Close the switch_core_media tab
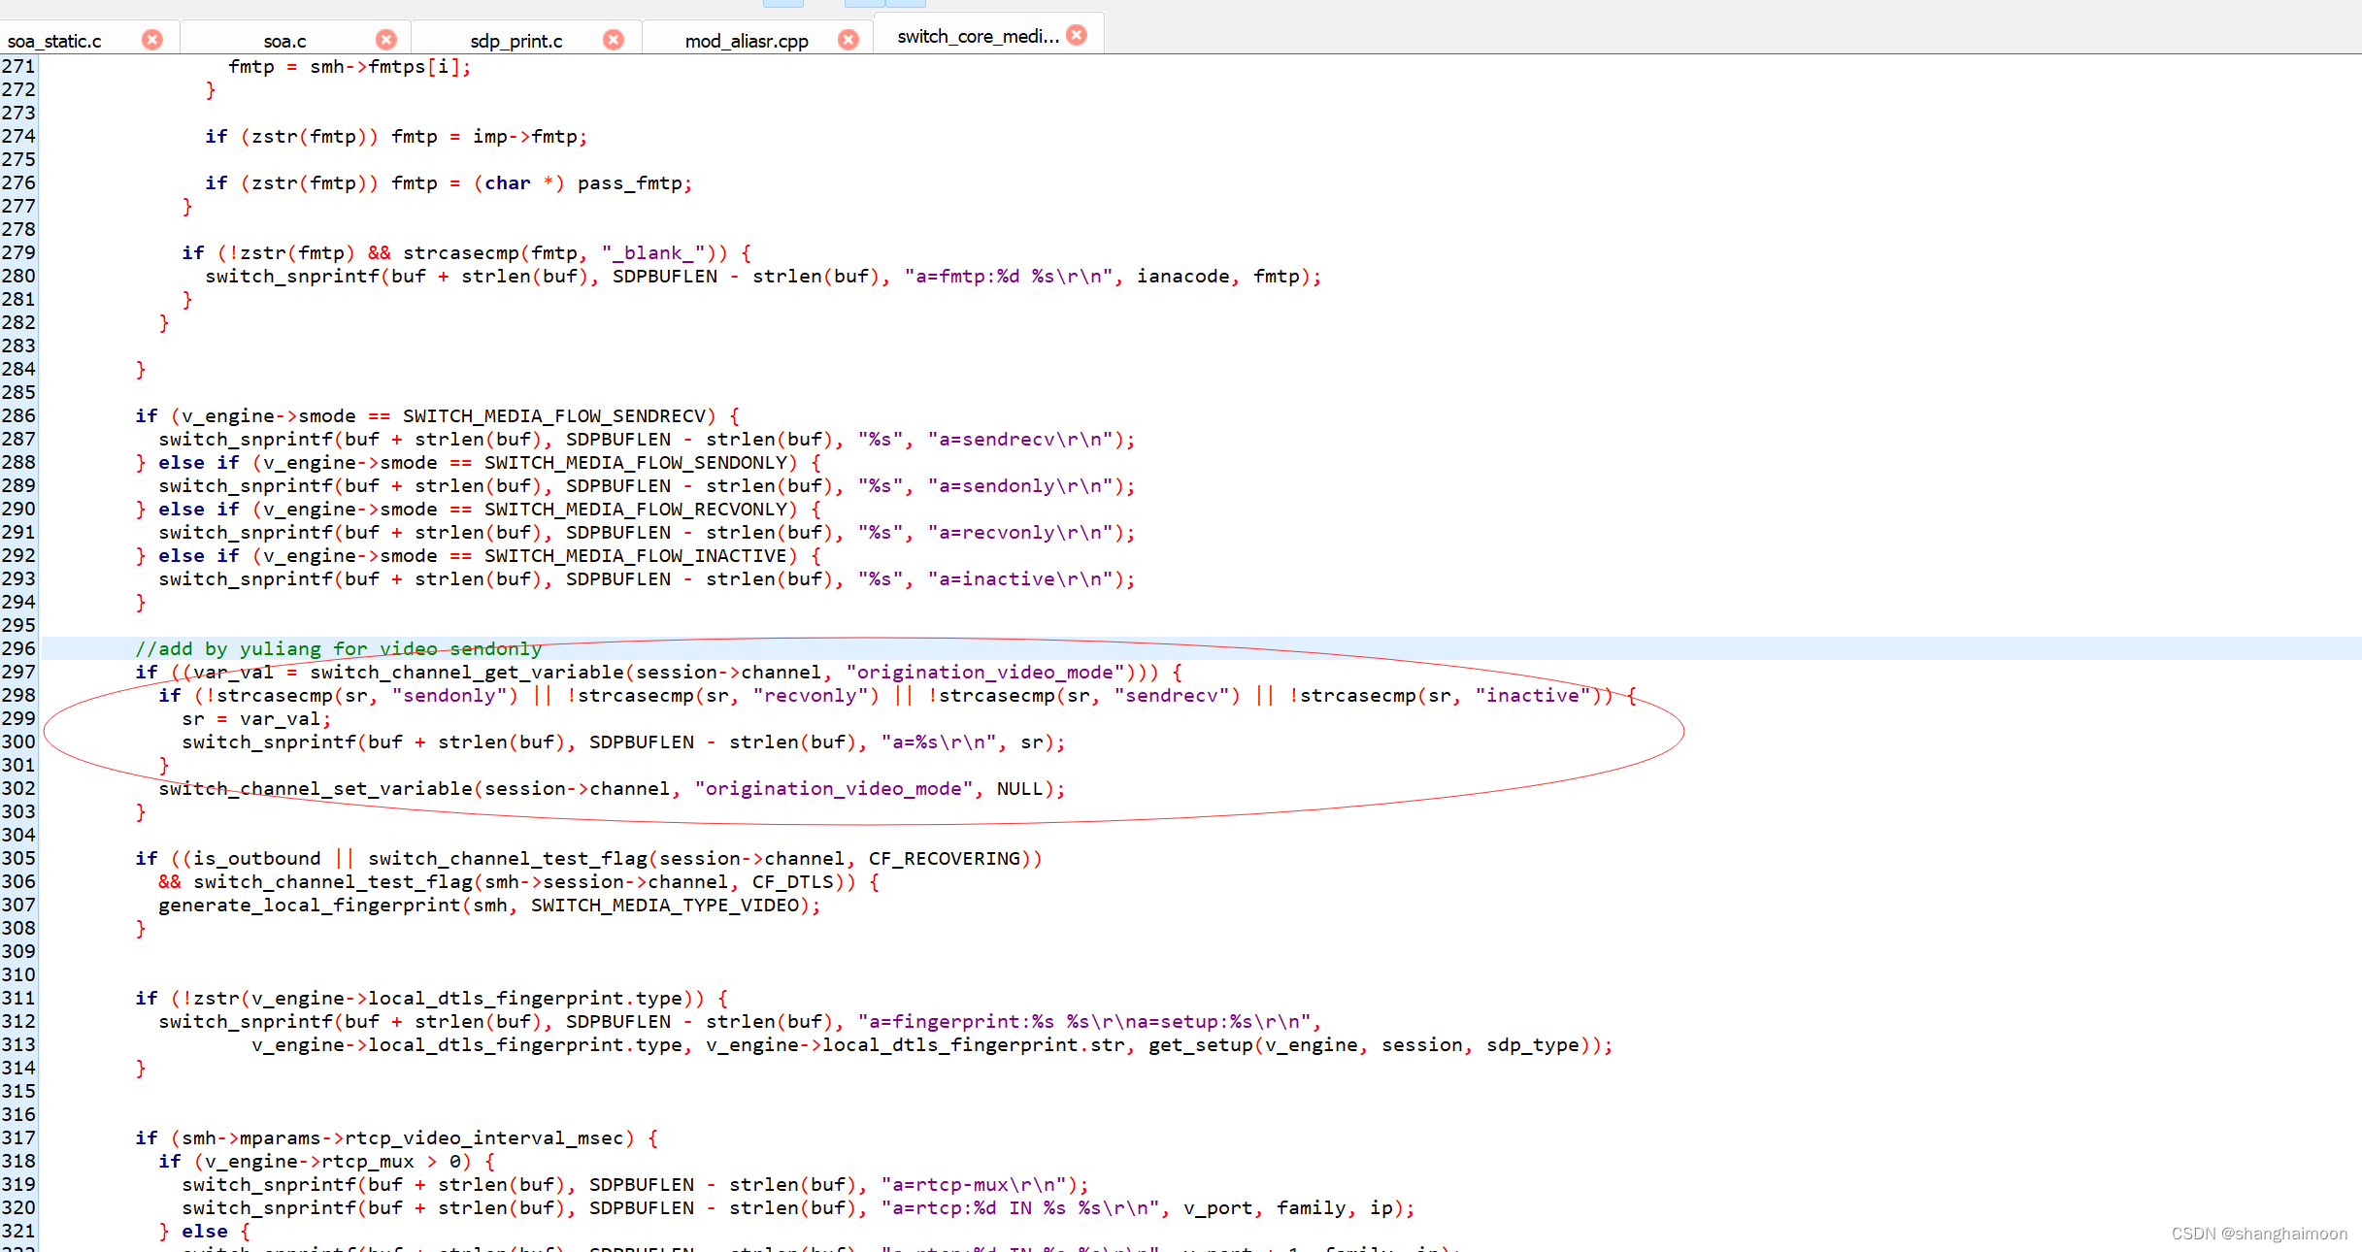The image size is (2362, 1252). coord(1077,35)
